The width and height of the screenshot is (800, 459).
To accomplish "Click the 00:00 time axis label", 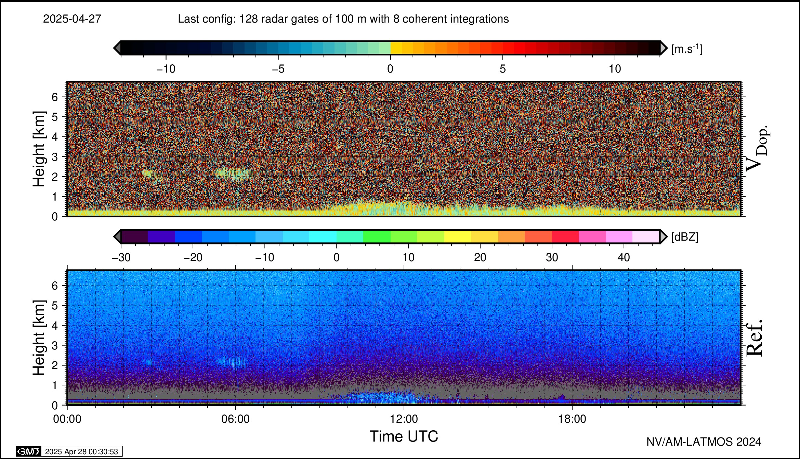I will pos(67,419).
